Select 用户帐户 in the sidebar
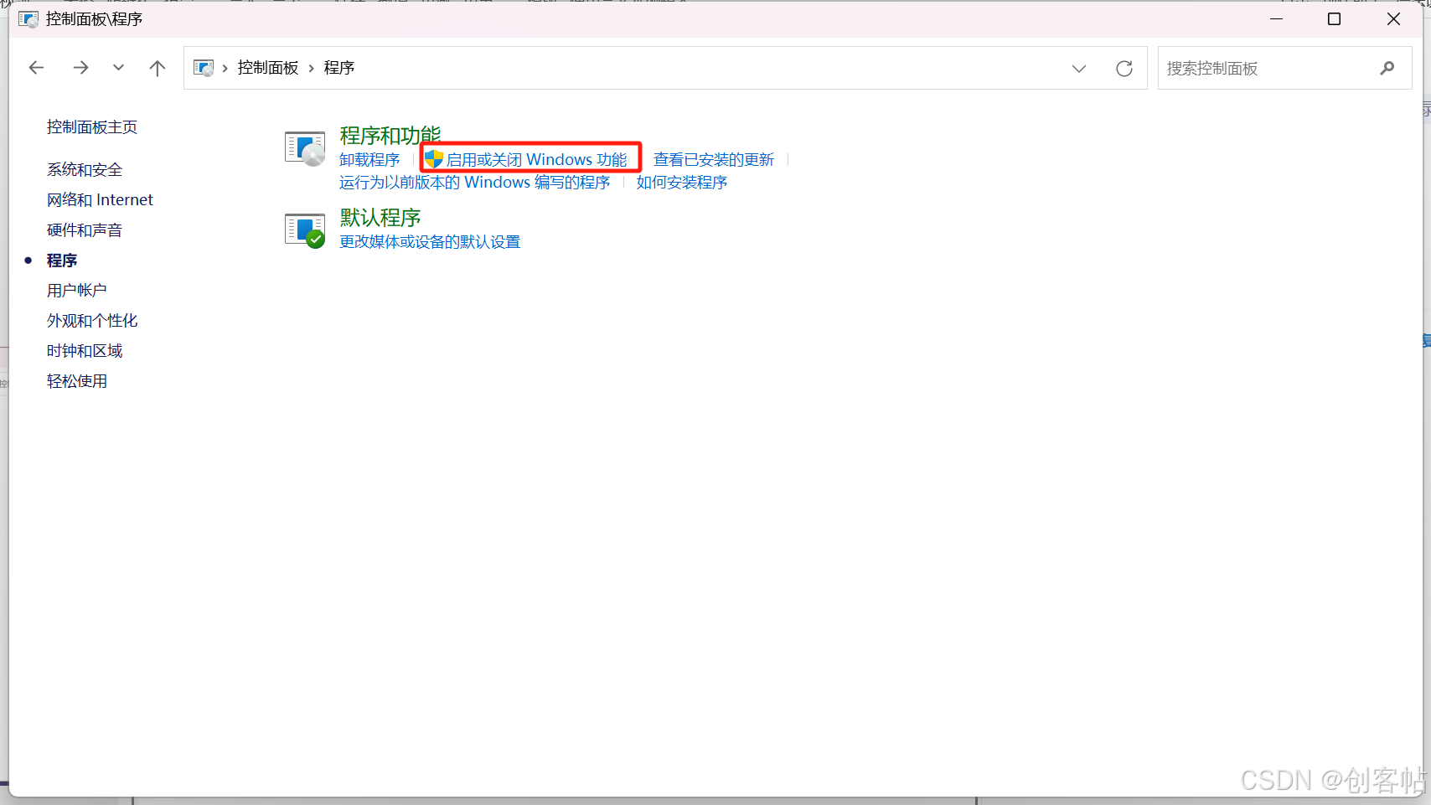The height and width of the screenshot is (805, 1431). click(77, 291)
